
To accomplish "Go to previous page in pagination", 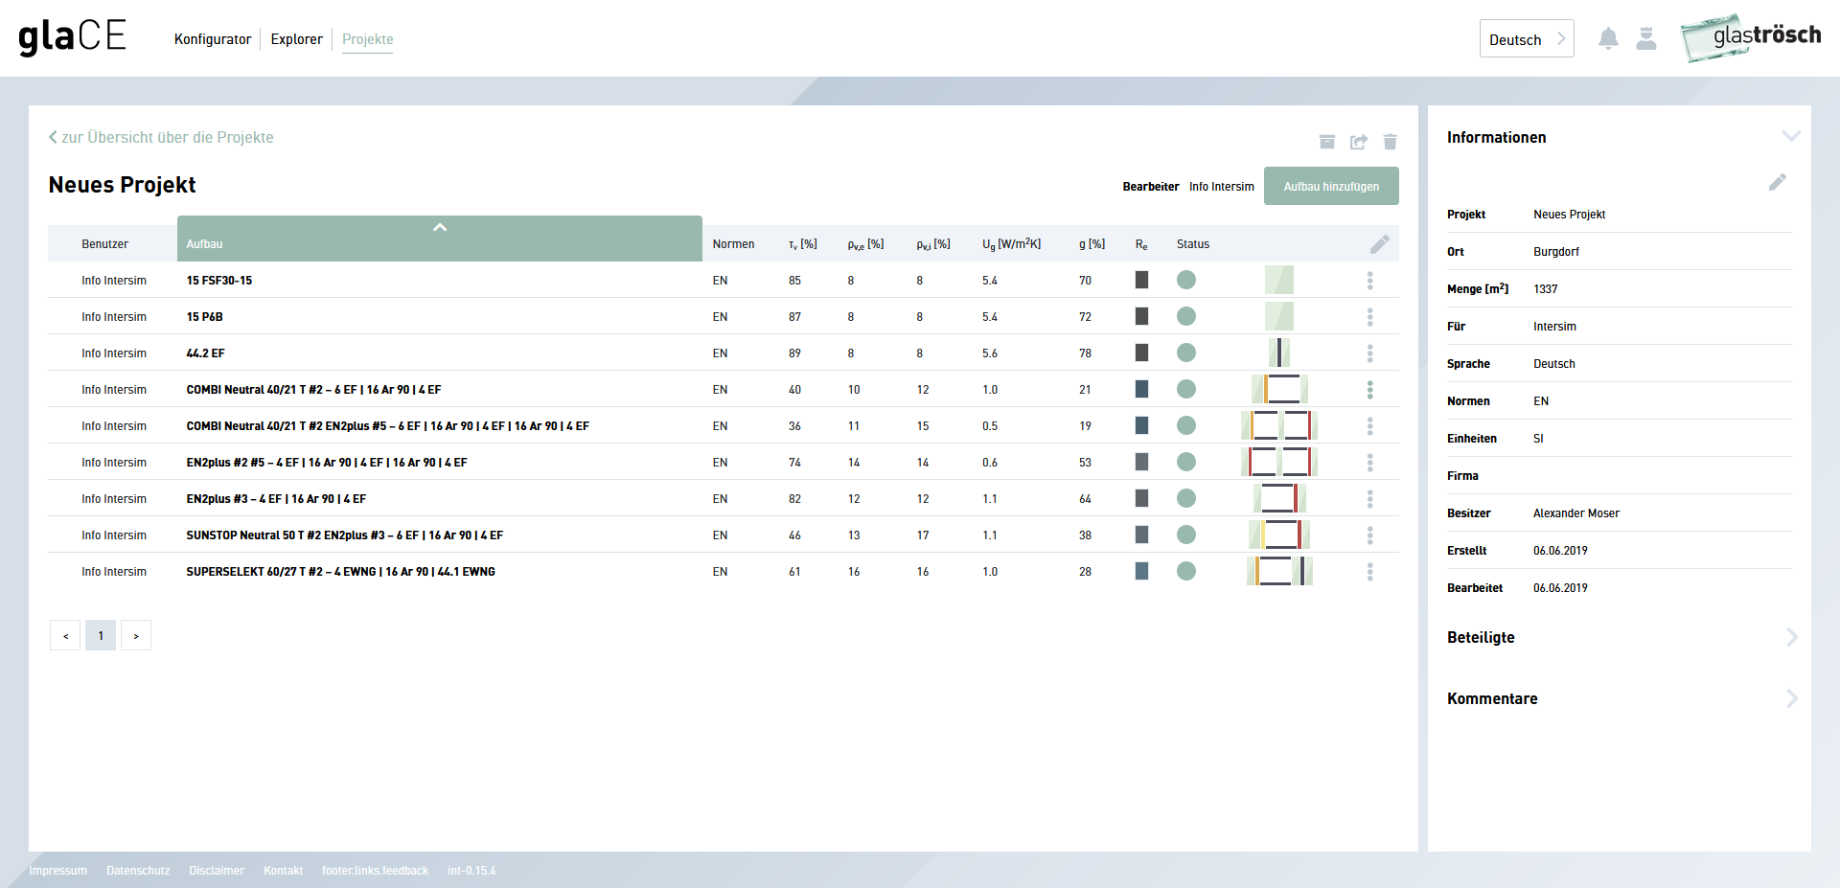I will pyautogui.click(x=65, y=635).
